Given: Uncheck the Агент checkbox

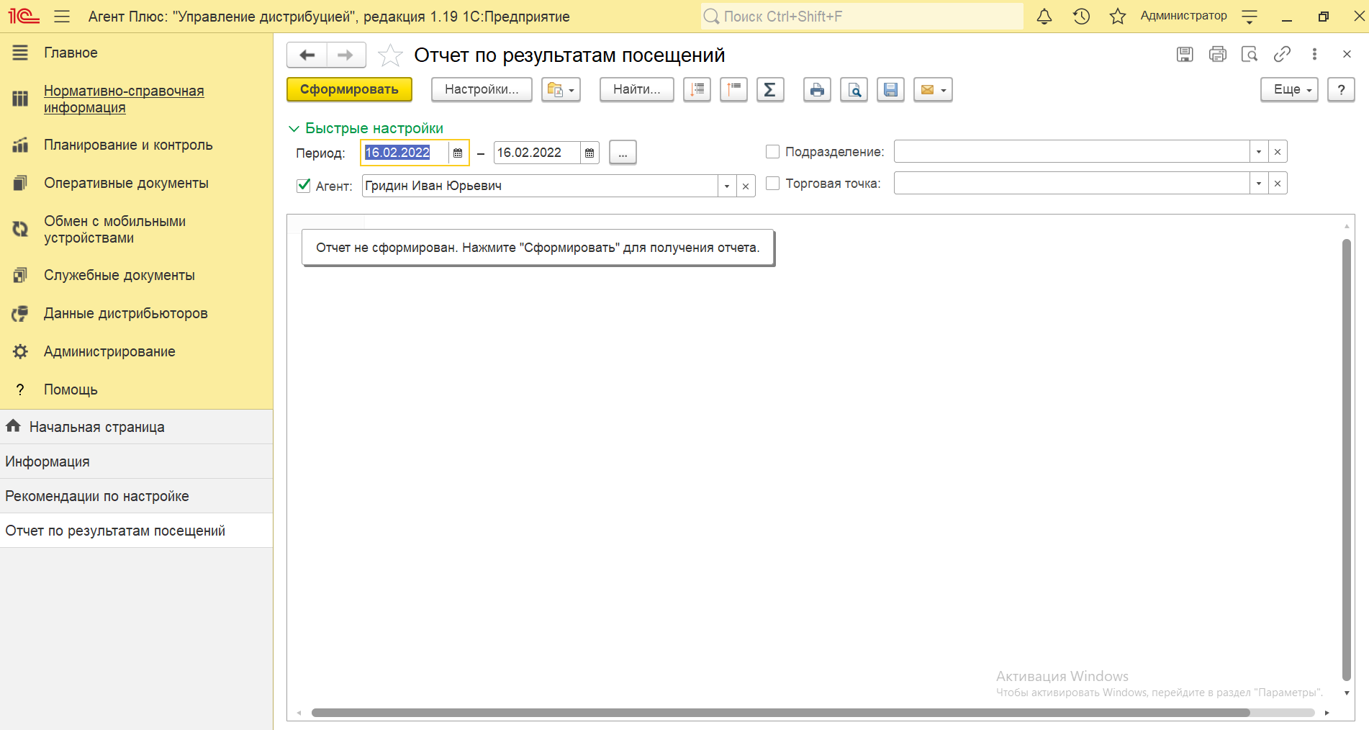Looking at the screenshot, I should (x=304, y=186).
